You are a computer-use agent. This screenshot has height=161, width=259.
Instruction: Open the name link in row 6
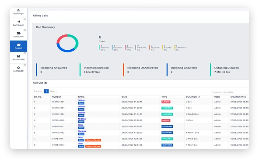tap(82, 131)
